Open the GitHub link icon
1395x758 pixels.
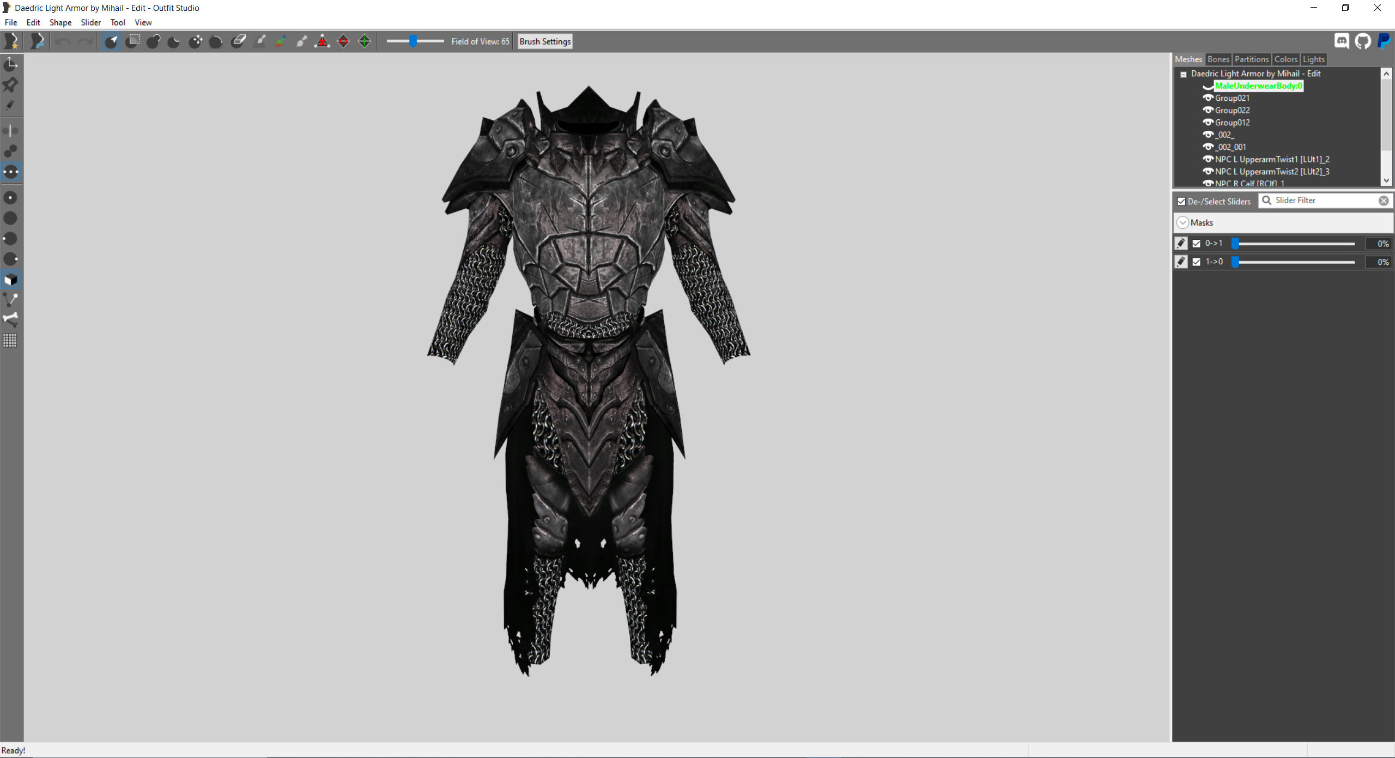pos(1363,41)
